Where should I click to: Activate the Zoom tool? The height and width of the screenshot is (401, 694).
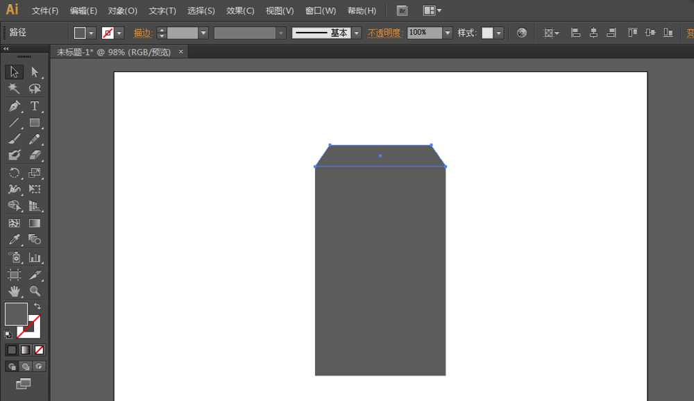tap(35, 291)
